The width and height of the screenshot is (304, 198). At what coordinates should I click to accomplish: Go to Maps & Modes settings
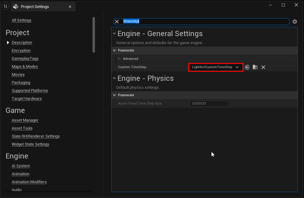(x=25, y=67)
